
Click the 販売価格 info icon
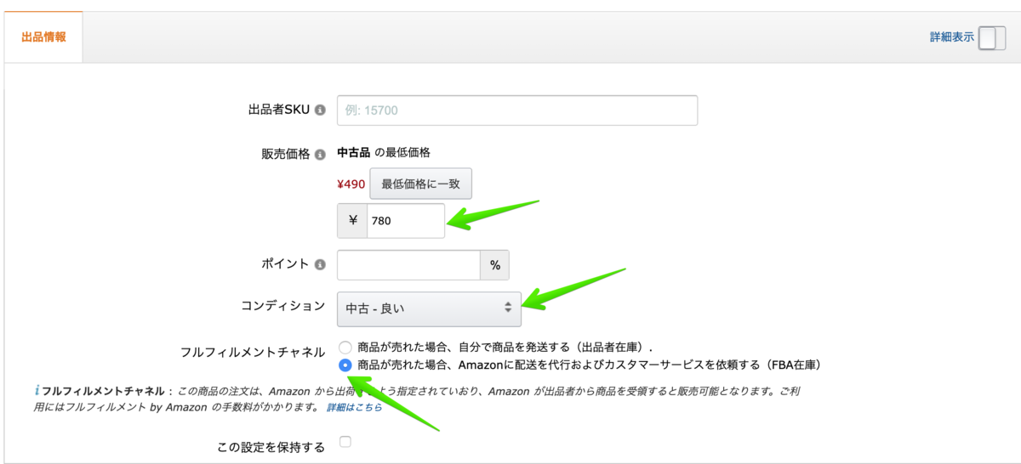[x=320, y=155]
